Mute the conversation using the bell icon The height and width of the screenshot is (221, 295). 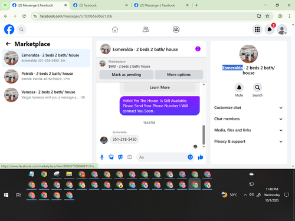pyautogui.click(x=239, y=87)
